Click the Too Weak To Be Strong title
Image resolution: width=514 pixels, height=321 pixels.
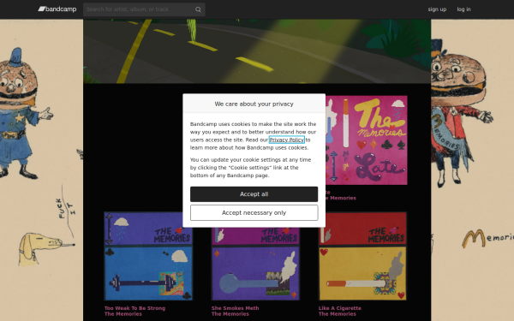click(134, 308)
